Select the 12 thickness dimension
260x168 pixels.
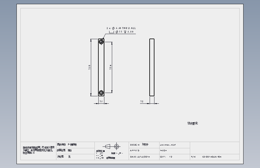pyautogui.click(x=142, y=101)
